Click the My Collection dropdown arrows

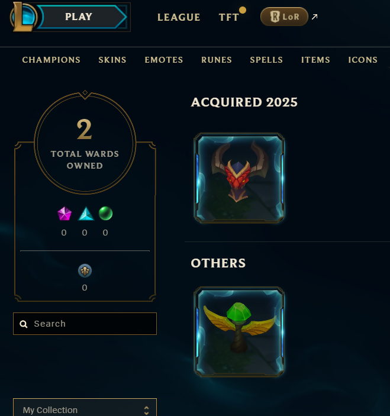coord(146,410)
